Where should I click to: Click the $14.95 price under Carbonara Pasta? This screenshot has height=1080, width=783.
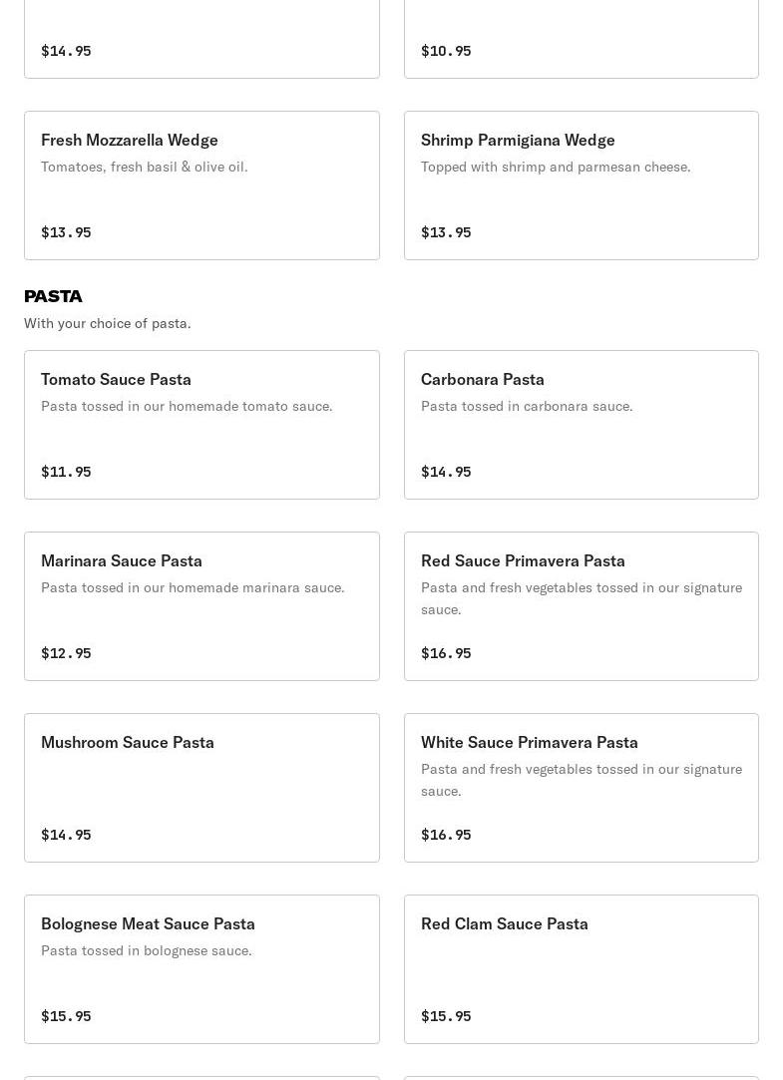point(446,472)
